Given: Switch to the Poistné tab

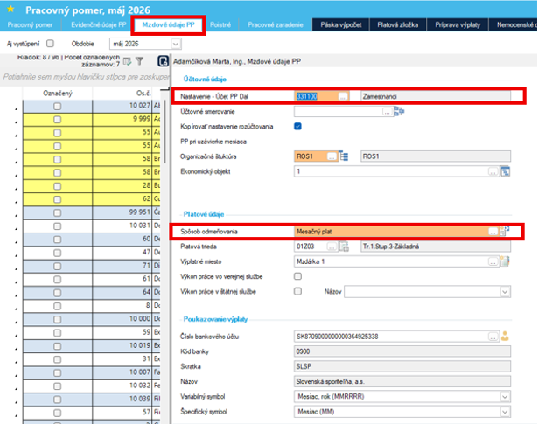Looking at the screenshot, I should point(220,25).
